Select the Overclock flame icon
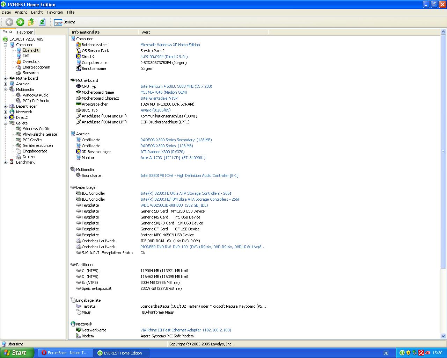Image resolution: width=447 pixels, height=358 pixels. click(19, 62)
